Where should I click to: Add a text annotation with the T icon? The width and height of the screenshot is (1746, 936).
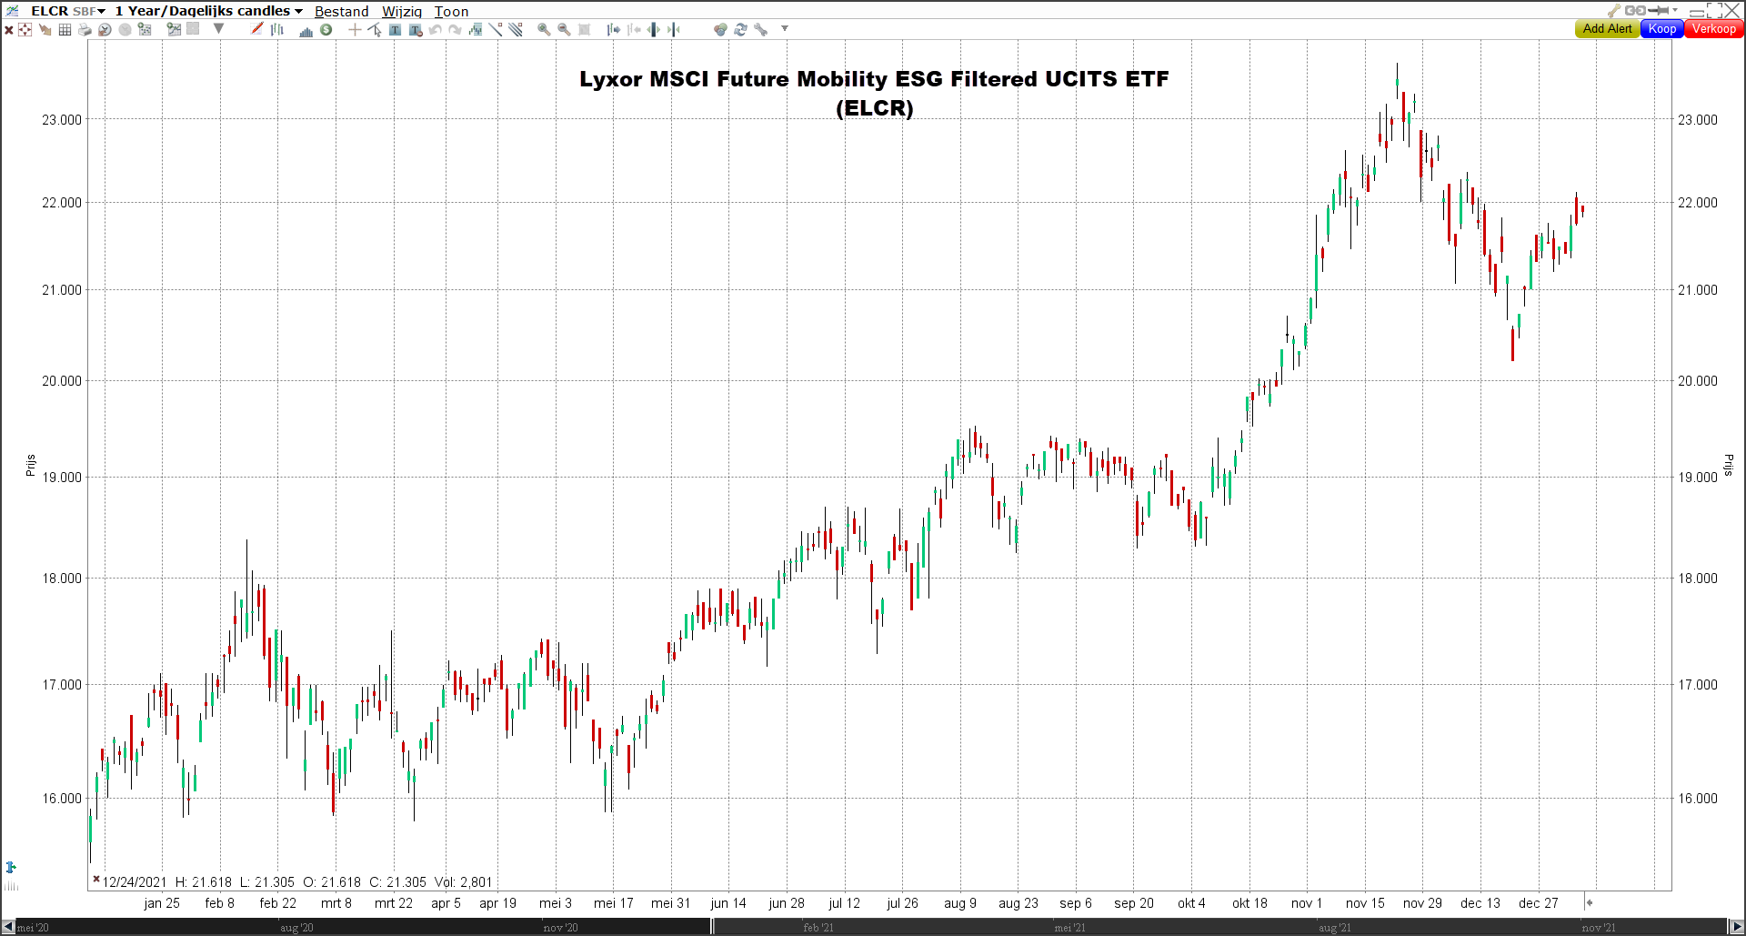[395, 30]
